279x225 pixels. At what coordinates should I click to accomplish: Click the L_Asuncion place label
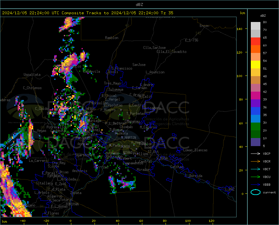pyautogui.click(x=155, y=72)
